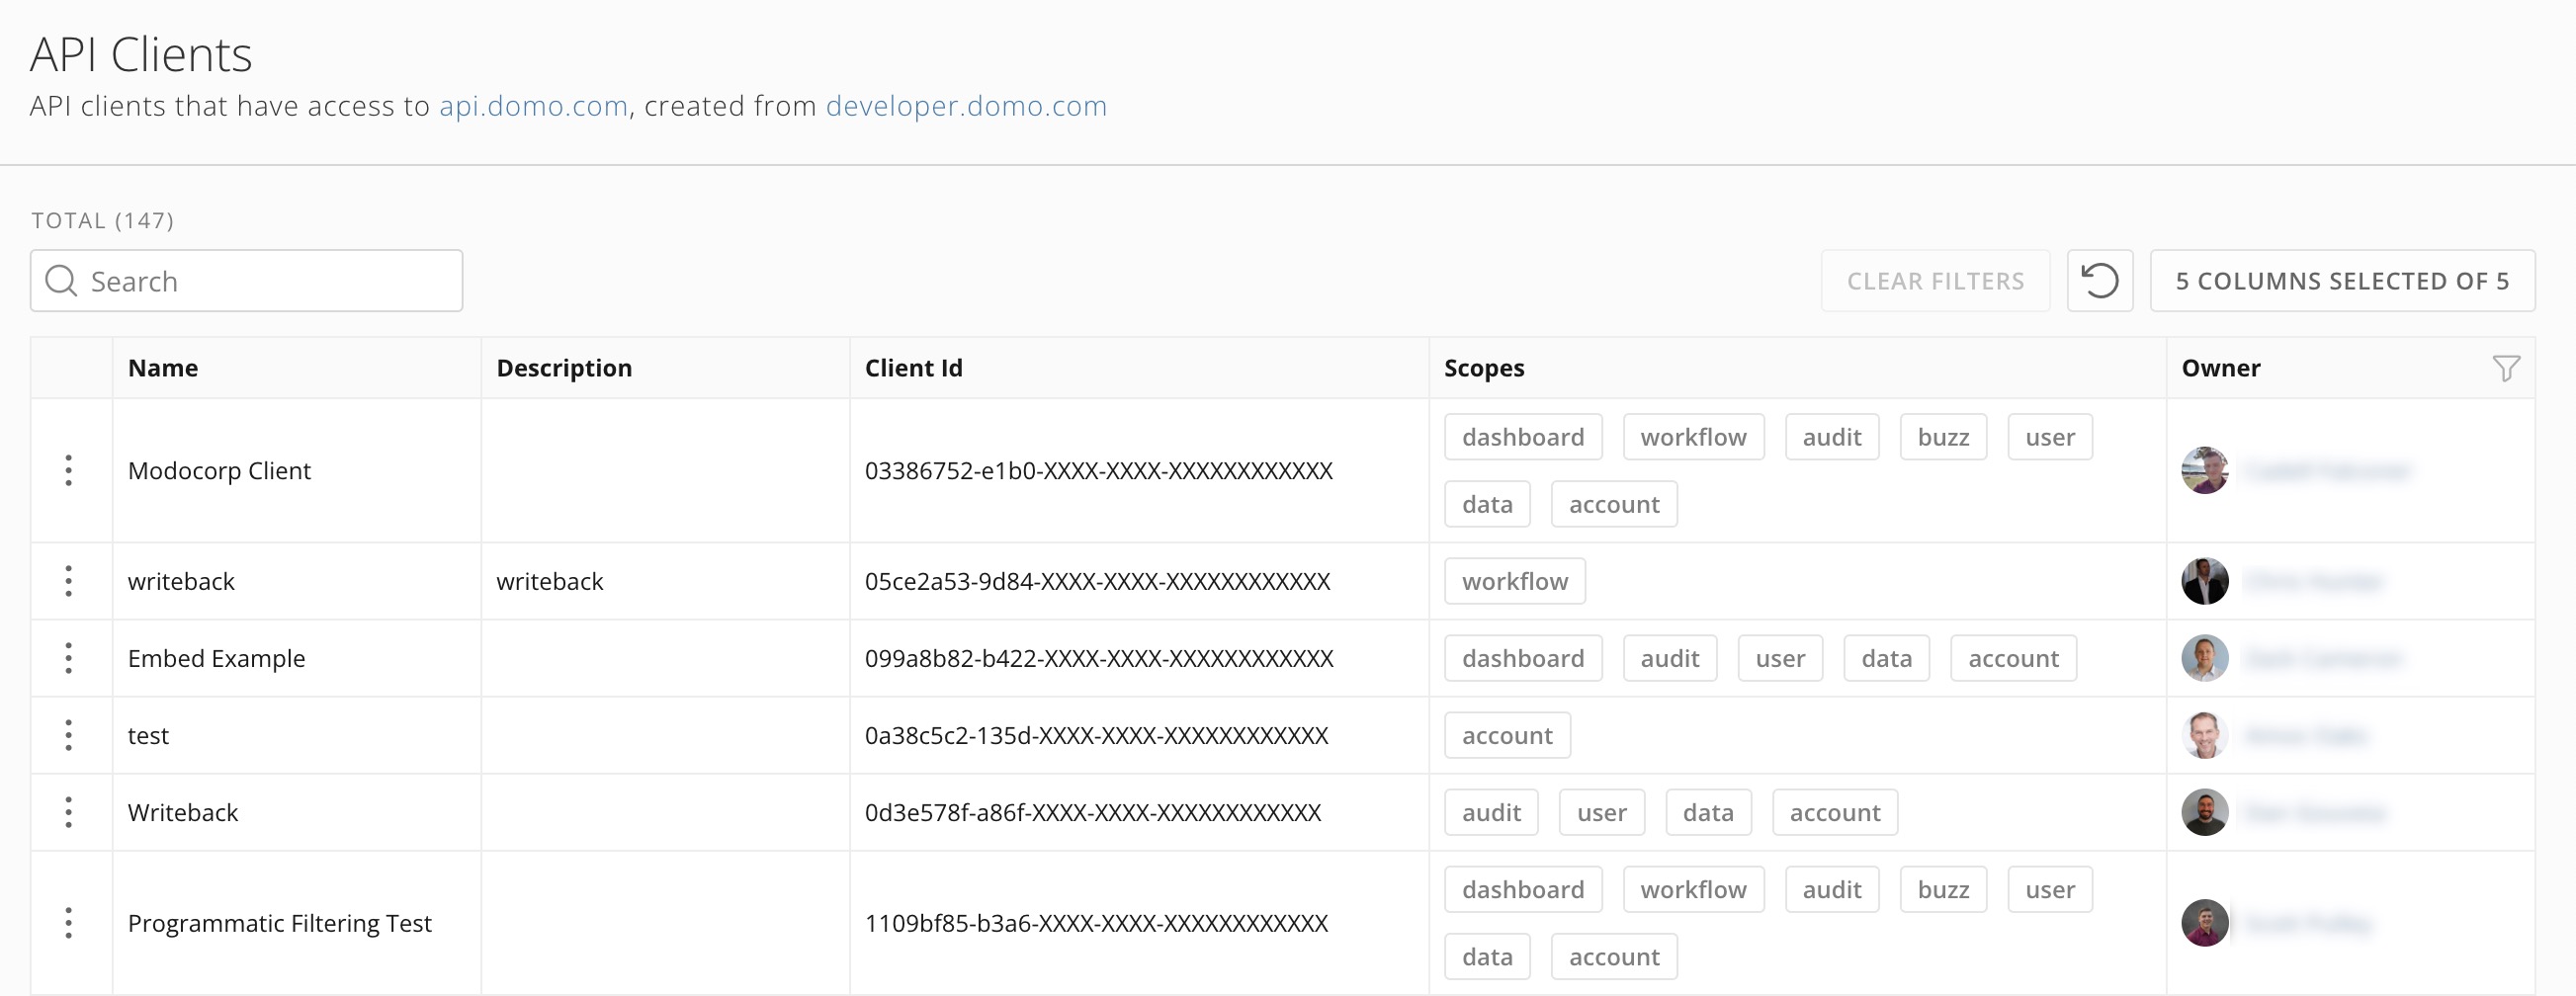
Task: Open row actions for Programmatic Filtering Test
Action: coord(68,923)
